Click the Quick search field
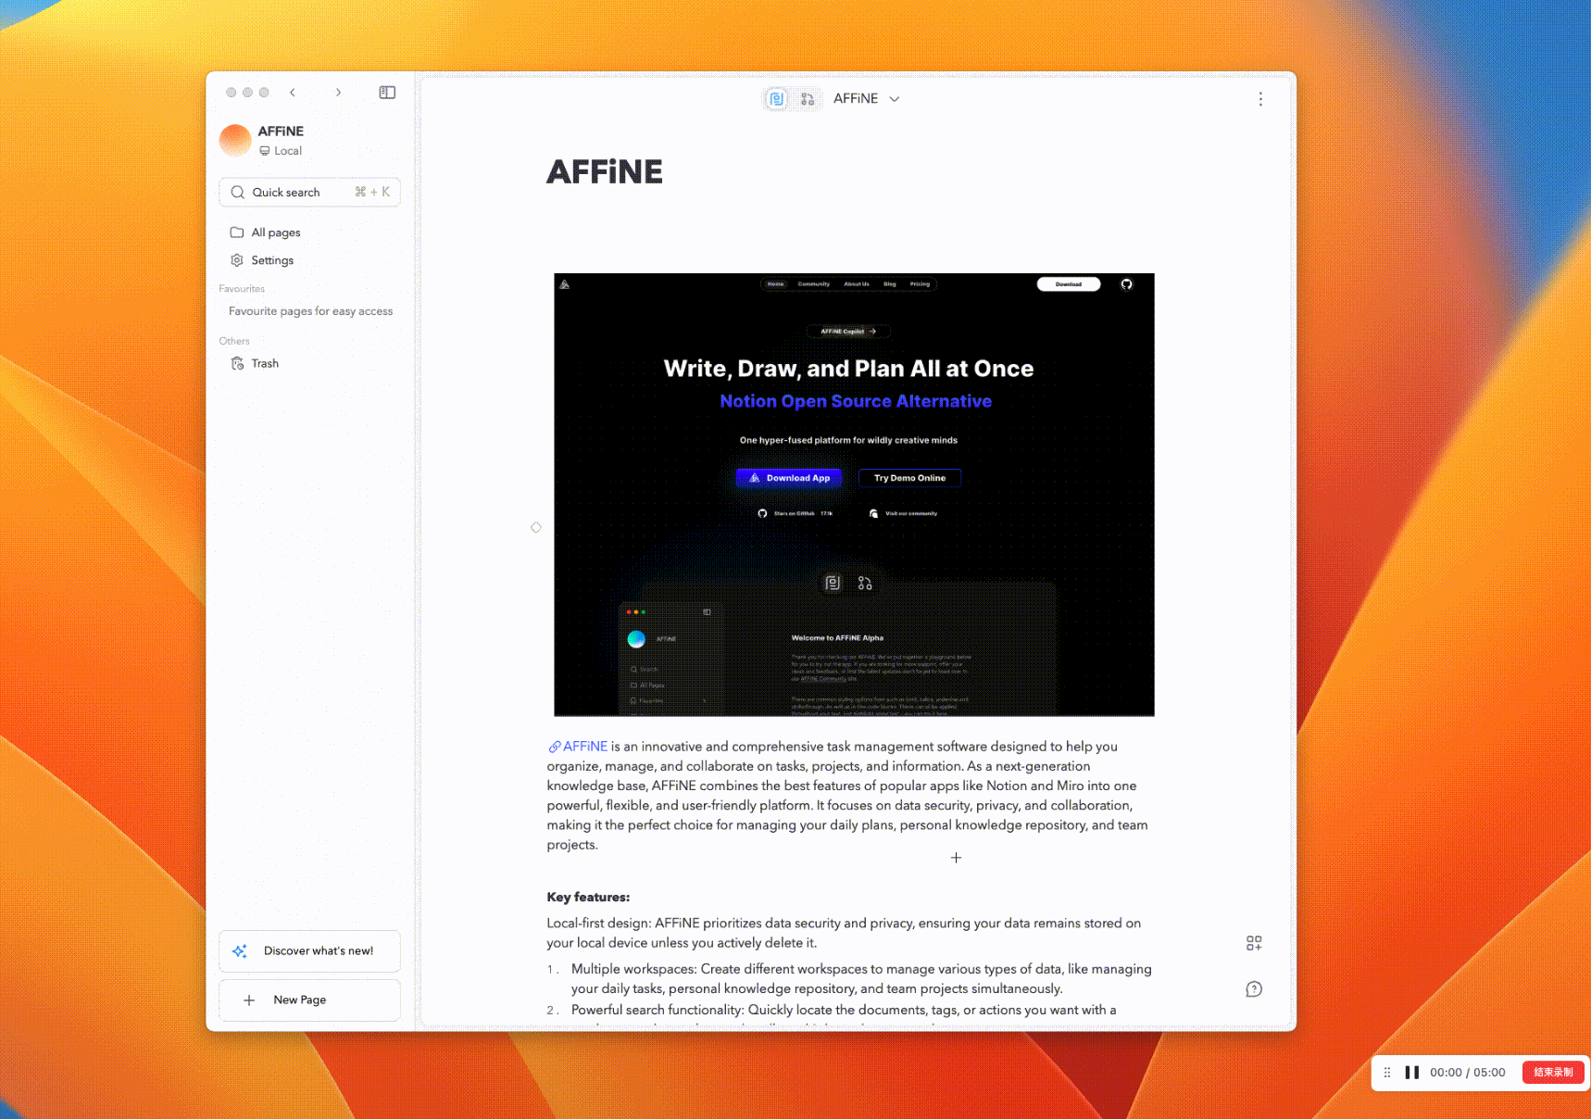The image size is (1591, 1119). [x=309, y=192]
